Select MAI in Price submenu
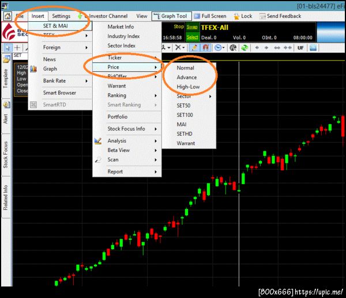 pyautogui.click(x=189, y=125)
